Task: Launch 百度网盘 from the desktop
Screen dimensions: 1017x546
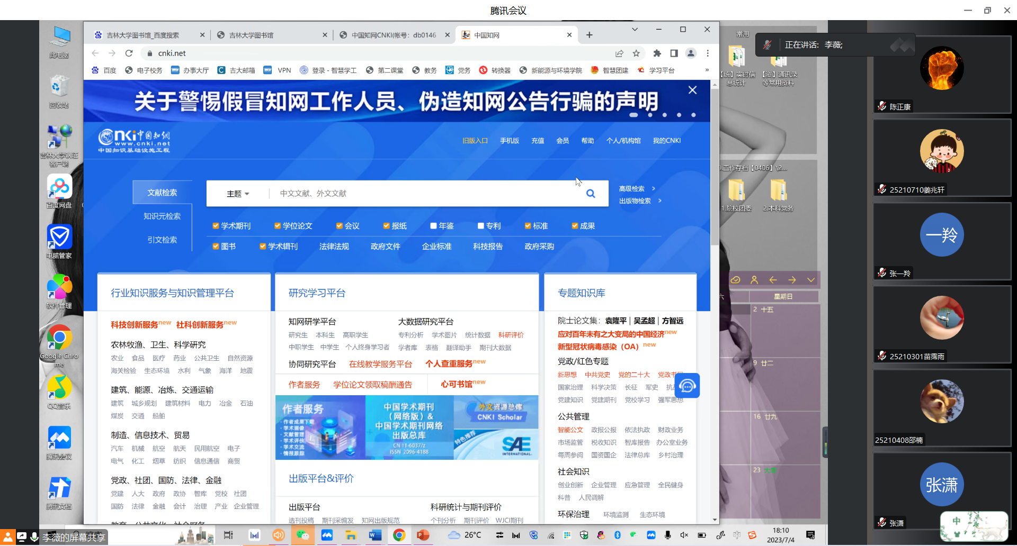Action: tap(59, 188)
